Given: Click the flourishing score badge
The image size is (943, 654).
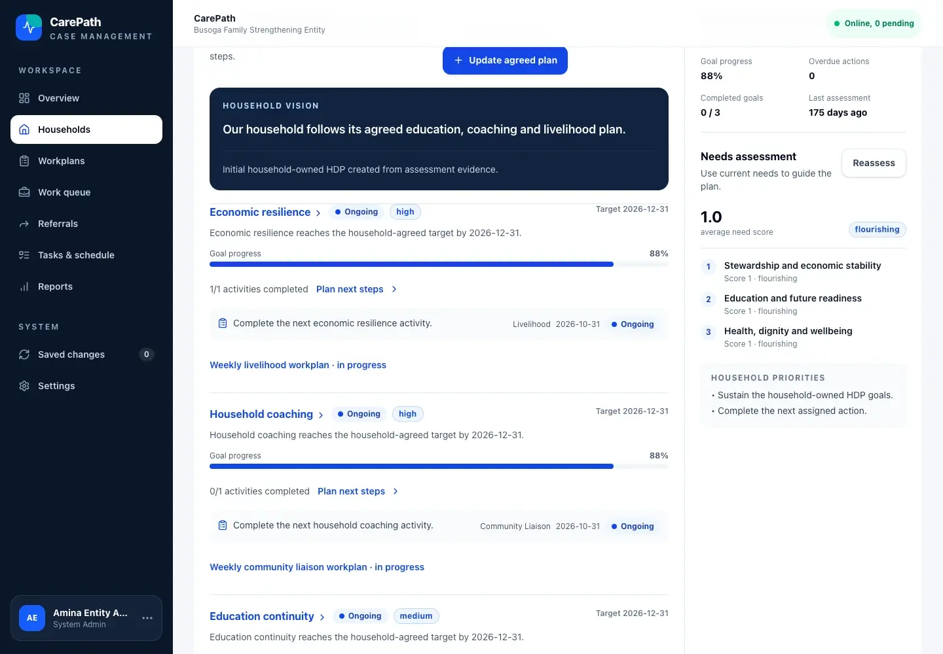Looking at the screenshot, I should pos(878,230).
